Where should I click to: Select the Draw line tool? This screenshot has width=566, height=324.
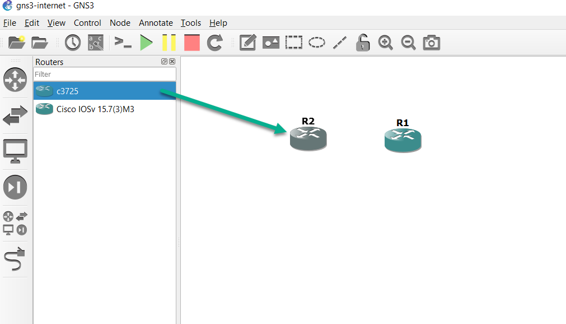[340, 43]
